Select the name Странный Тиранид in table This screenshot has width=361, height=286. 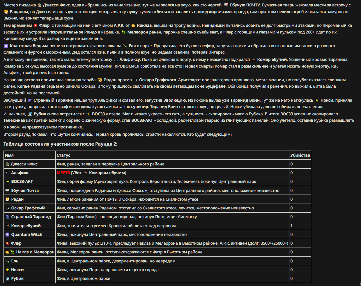coord(31,217)
